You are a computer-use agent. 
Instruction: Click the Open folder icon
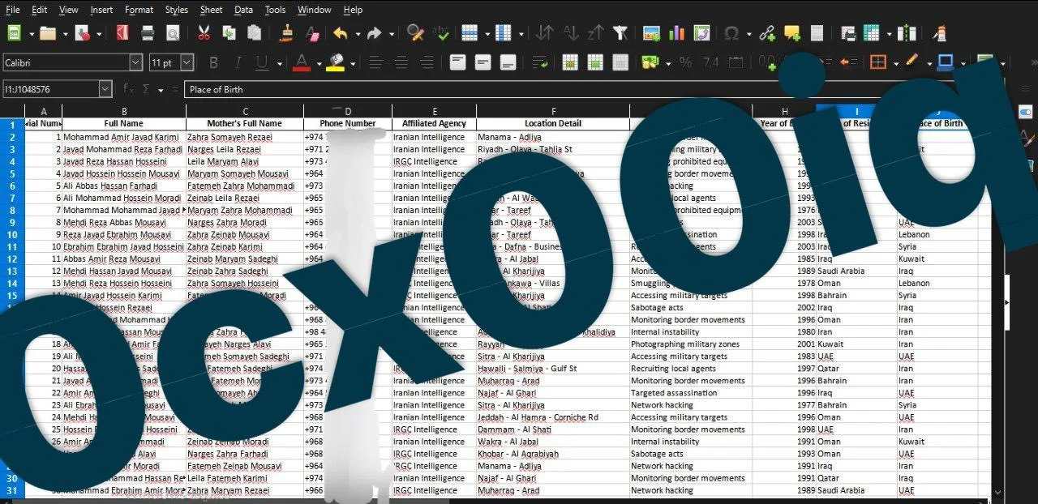(48, 33)
